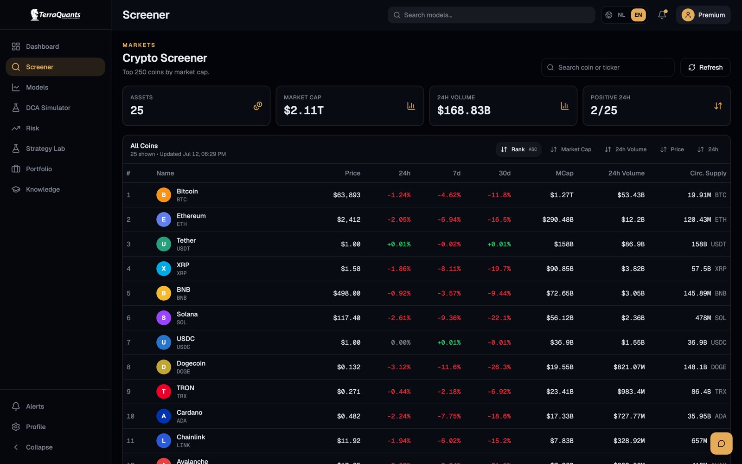Screen dimensions: 742x464
Task: Click Cardano price $0.482
Action: [349, 416]
